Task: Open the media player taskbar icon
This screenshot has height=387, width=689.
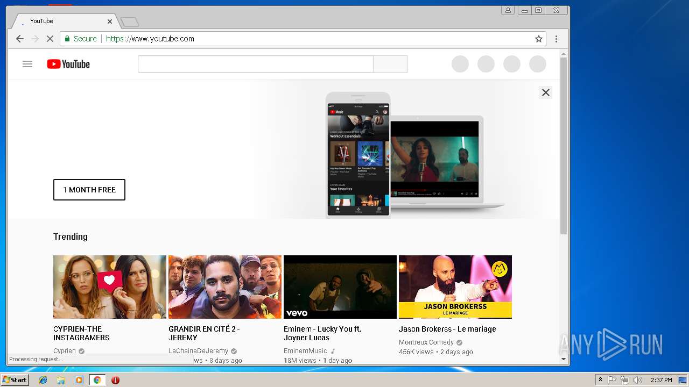Action: (x=79, y=380)
